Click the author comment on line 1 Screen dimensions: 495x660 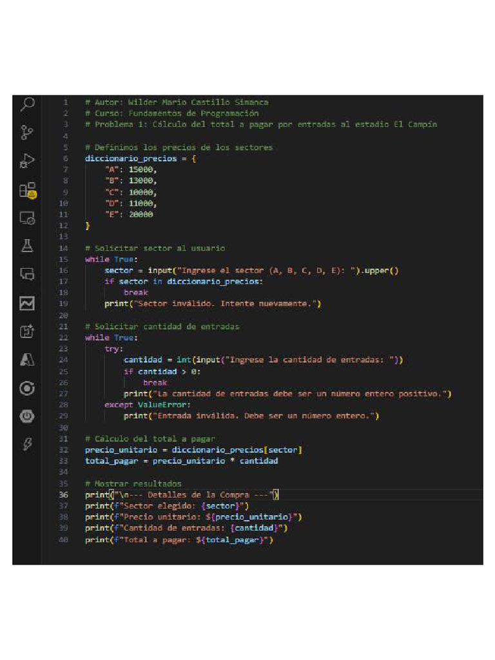177,102
